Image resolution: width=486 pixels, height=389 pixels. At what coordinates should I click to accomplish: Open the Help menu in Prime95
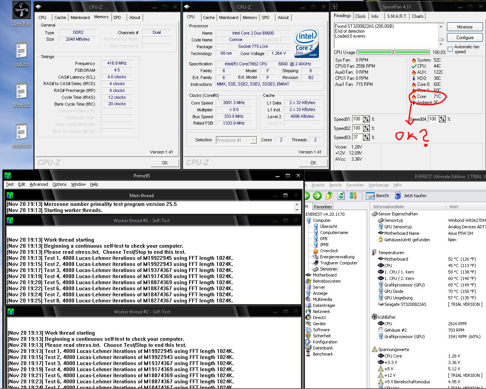(94, 184)
